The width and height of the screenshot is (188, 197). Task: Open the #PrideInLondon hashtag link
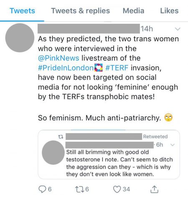click(x=66, y=68)
